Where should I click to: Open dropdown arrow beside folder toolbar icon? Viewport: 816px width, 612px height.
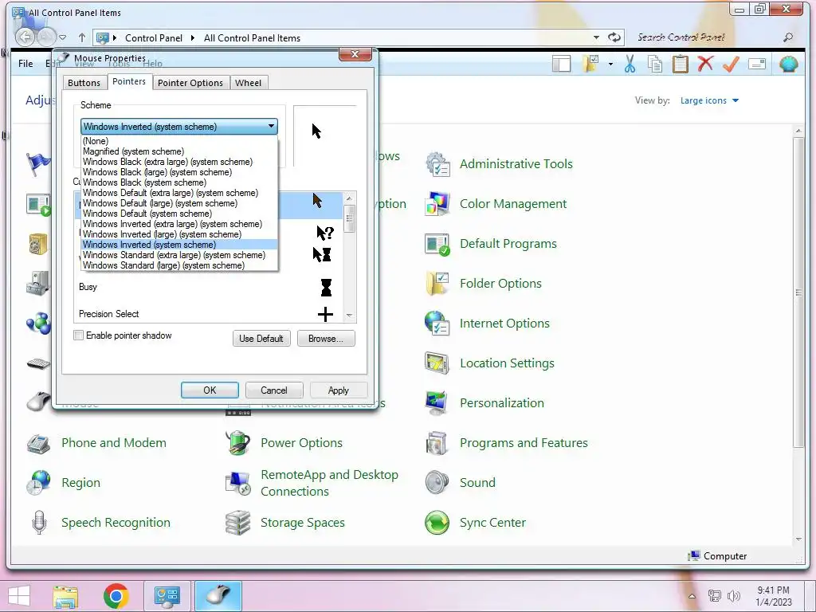point(610,64)
